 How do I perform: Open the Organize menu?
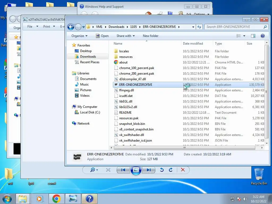pyautogui.click(x=79, y=36)
